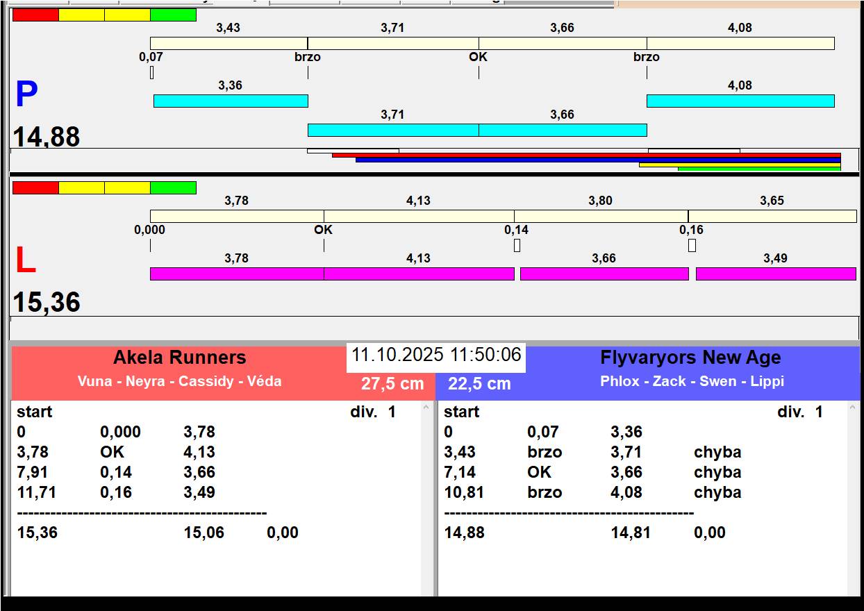Select the cyan 3,66 bar in lane P
Image resolution: width=864 pixels, height=611 pixels.
tap(563, 130)
